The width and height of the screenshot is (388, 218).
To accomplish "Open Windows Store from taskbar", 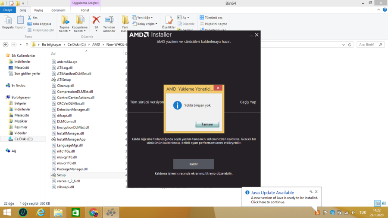I will [x=76, y=212].
